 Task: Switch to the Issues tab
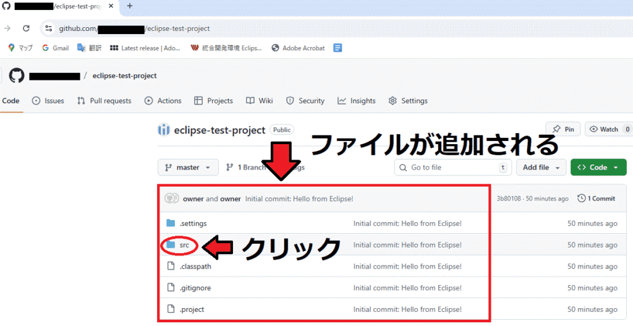click(x=48, y=101)
